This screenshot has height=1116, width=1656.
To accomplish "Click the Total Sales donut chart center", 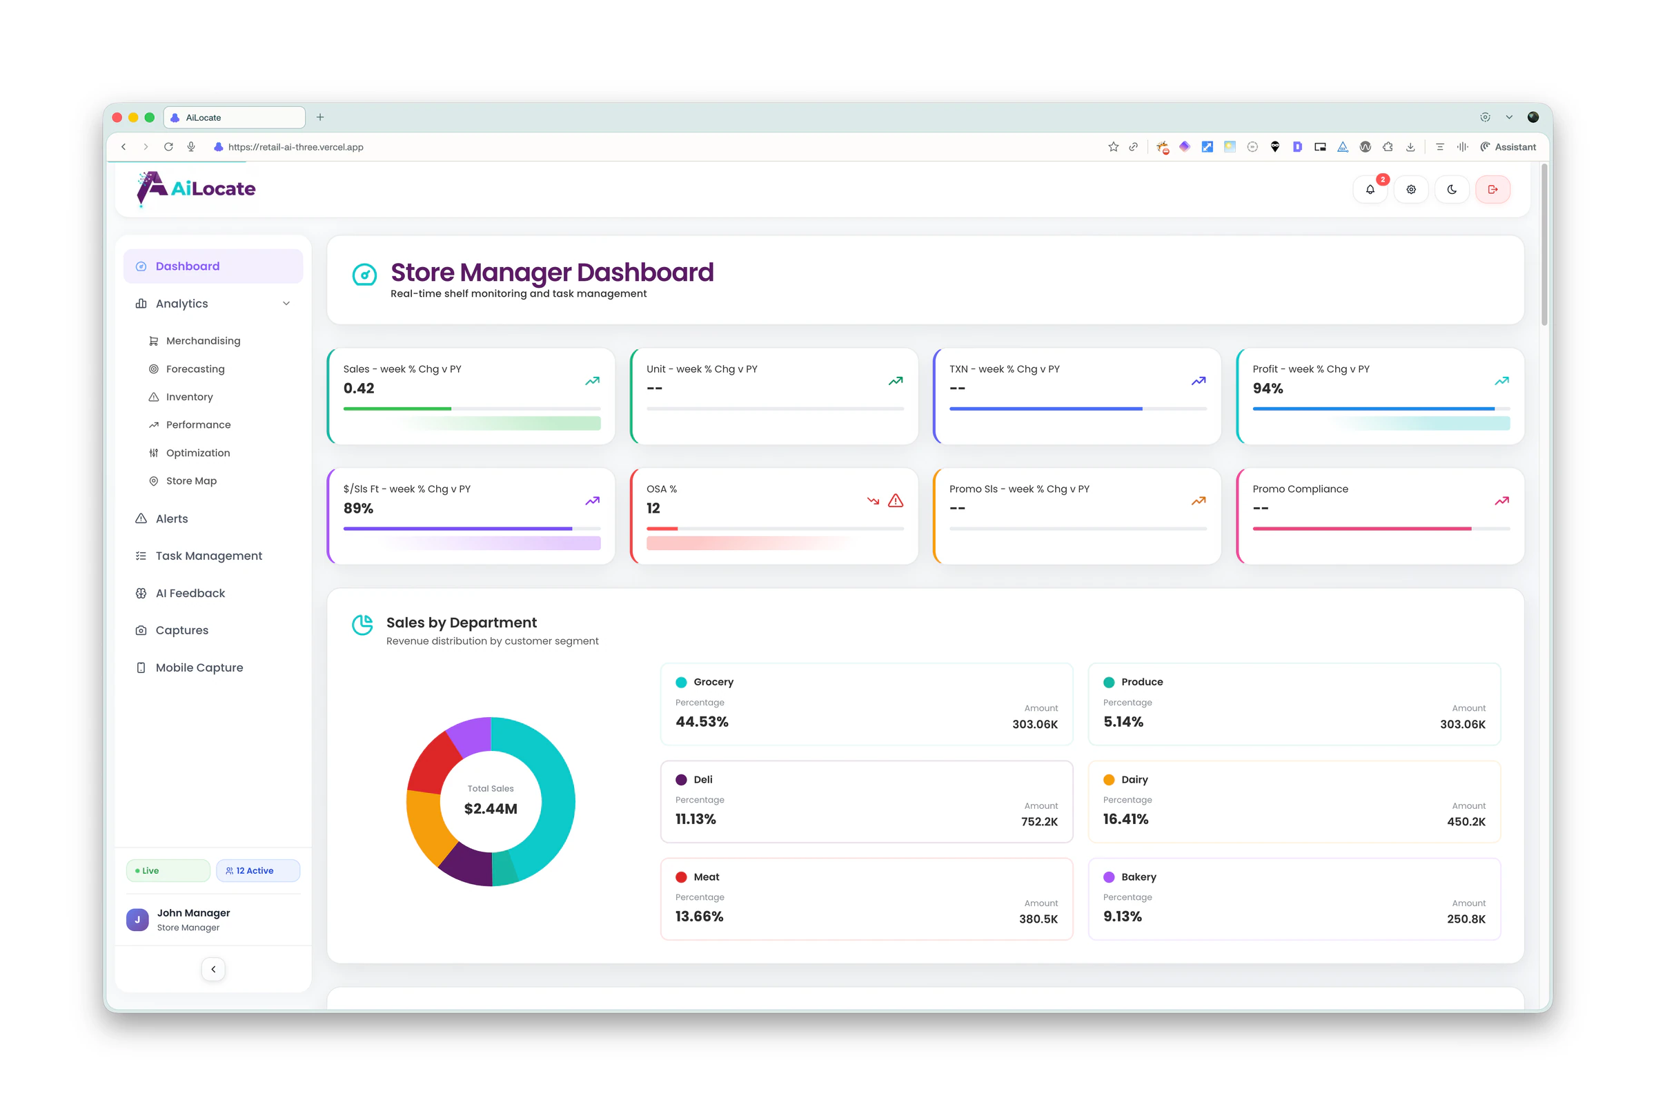I will tap(491, 801).
